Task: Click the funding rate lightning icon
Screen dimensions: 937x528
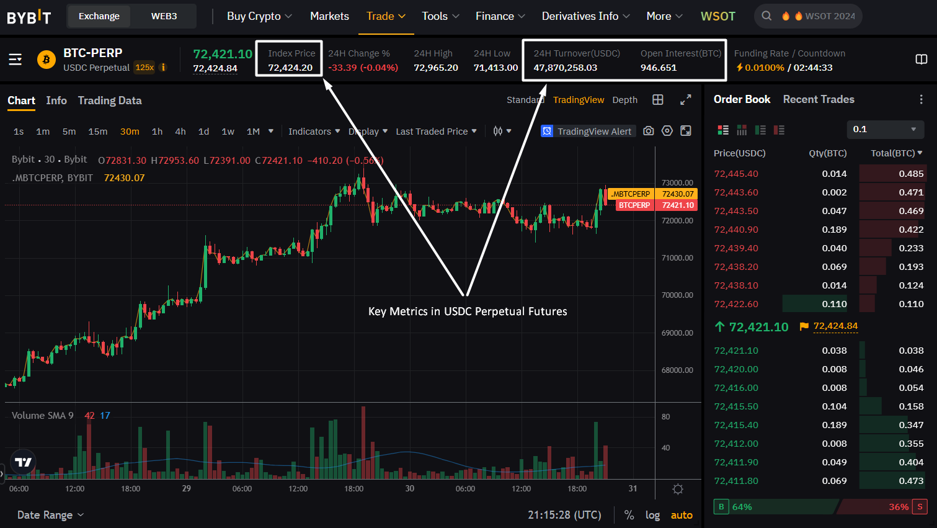Action: [739, 68]
